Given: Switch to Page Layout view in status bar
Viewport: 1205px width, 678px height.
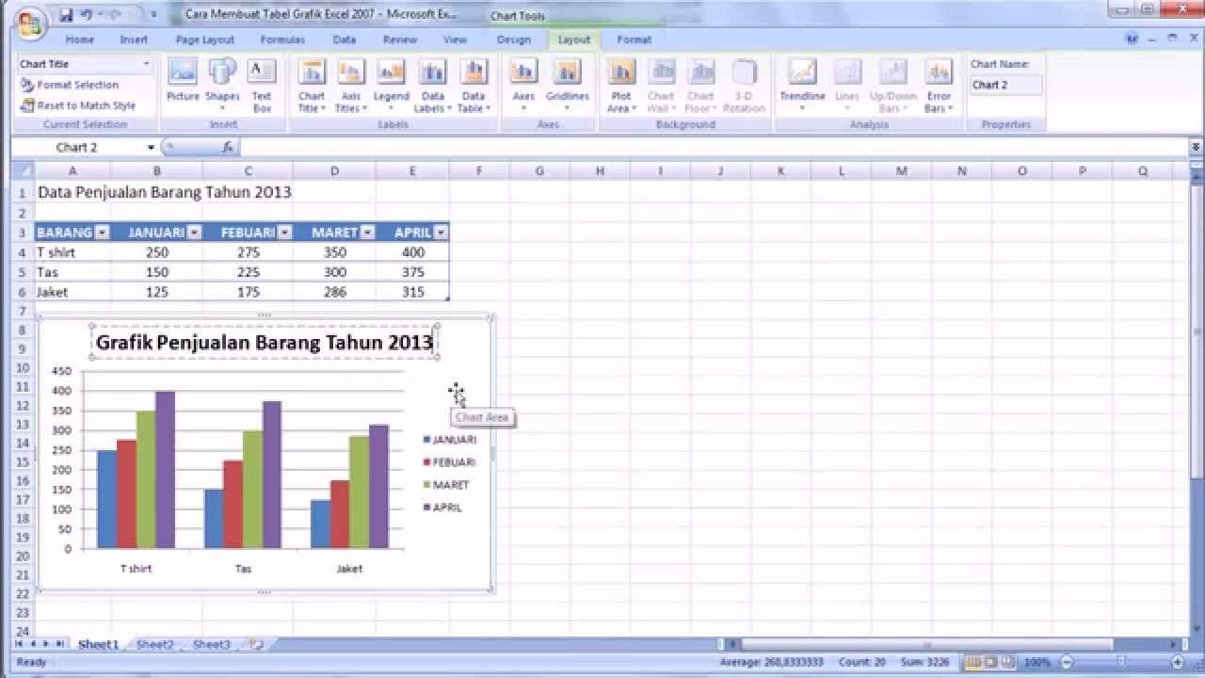Looking at the screenshot, I should pos(992,662).
